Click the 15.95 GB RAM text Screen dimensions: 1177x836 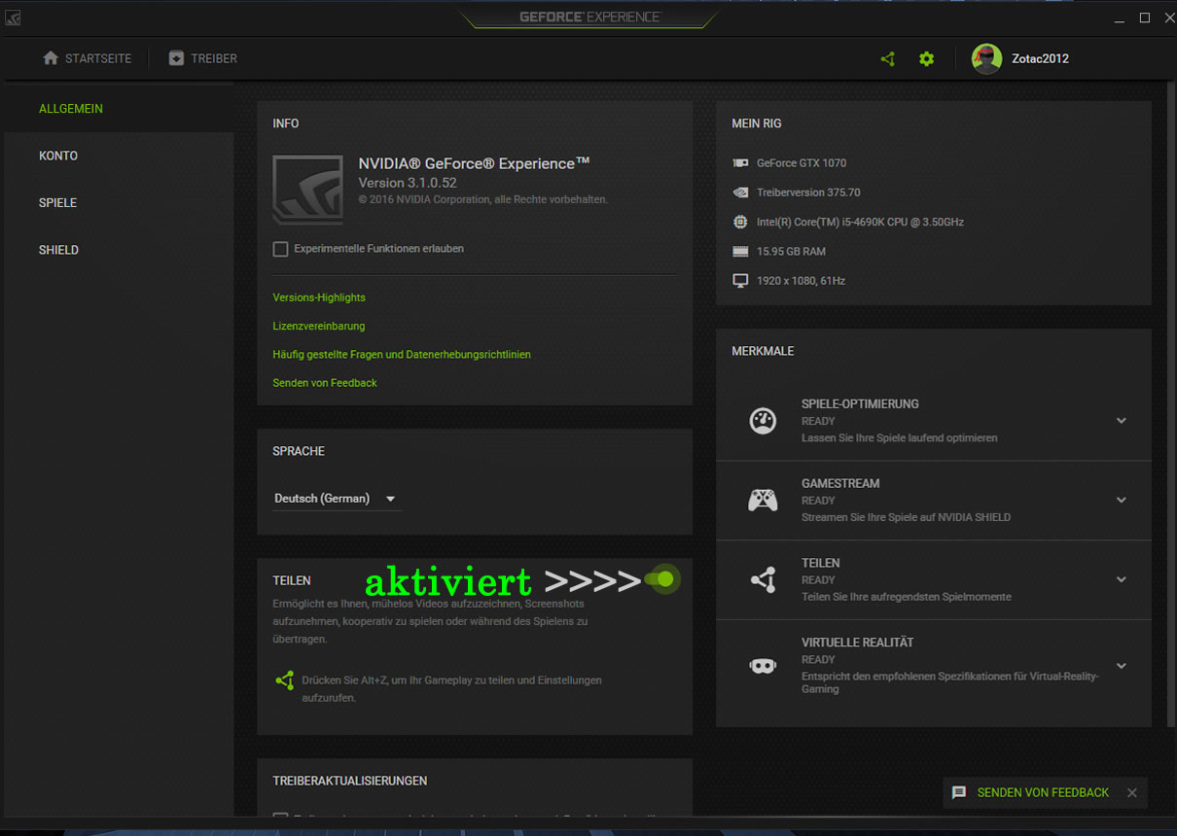pyautogui.click(x=791, y=252)
